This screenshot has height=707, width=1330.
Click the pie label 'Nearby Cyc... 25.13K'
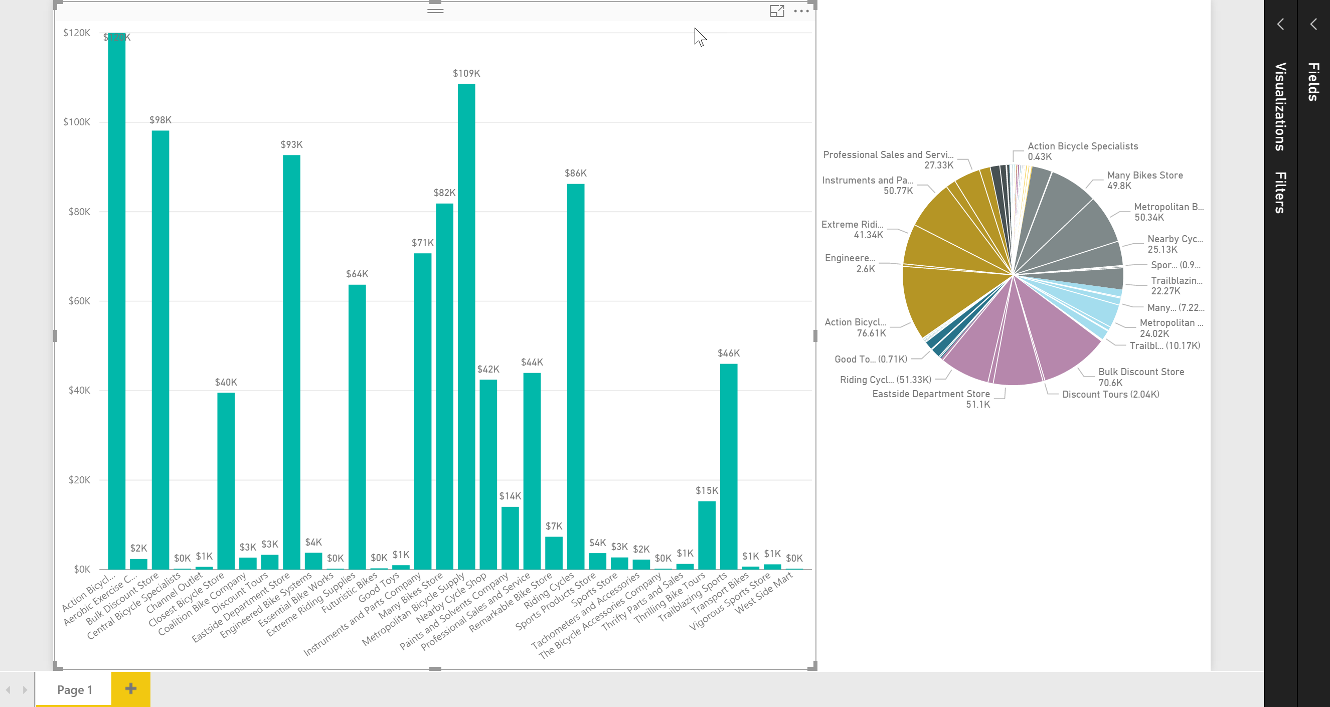[1175, 244]
